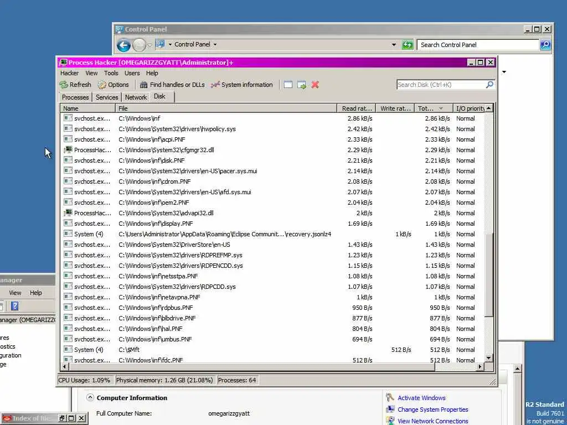This screenshot has height=425, width=567.
Task: Sort by Read rate column header
Action: coord(357,108)
